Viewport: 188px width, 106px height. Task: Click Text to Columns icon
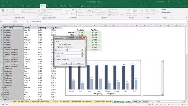pyautogui.click(x=89, y=11)
